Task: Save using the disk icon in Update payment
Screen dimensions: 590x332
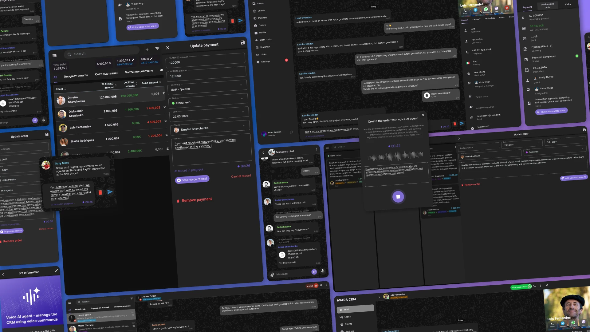Action: [242, 43]
